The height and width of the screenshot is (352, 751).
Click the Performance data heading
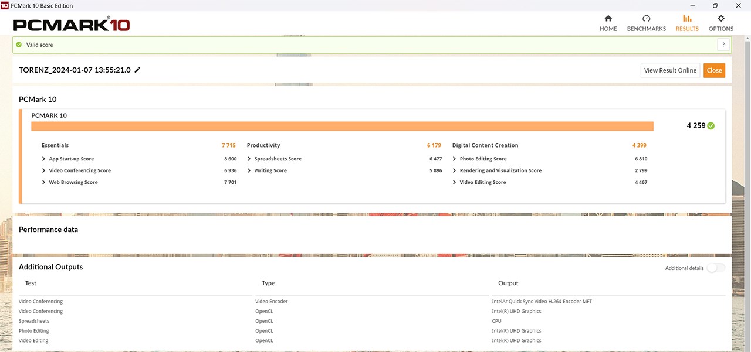click(48, 230)
